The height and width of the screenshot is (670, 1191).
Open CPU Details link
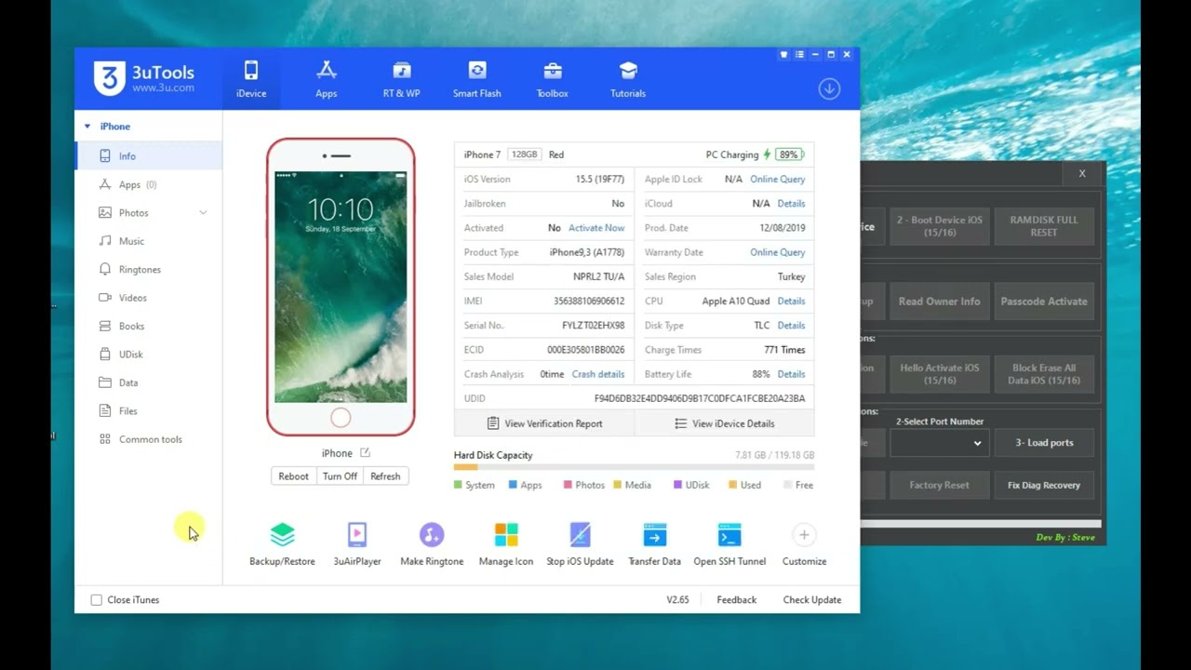[791, 301]
